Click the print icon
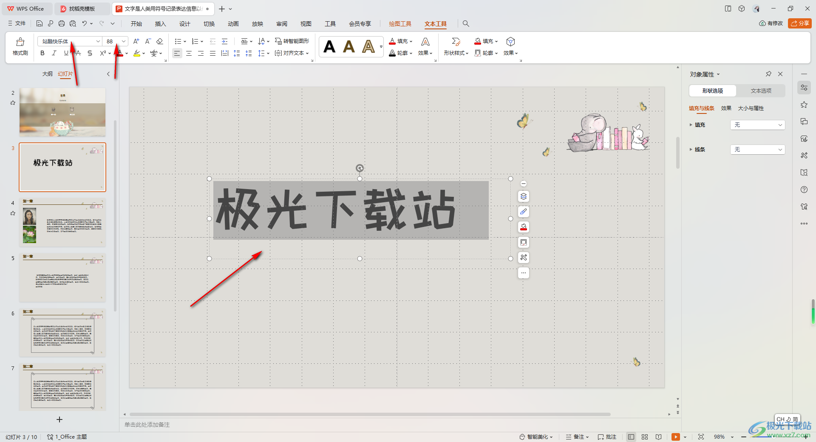Viewport: 816px width, 442px height. click(62, 23)
